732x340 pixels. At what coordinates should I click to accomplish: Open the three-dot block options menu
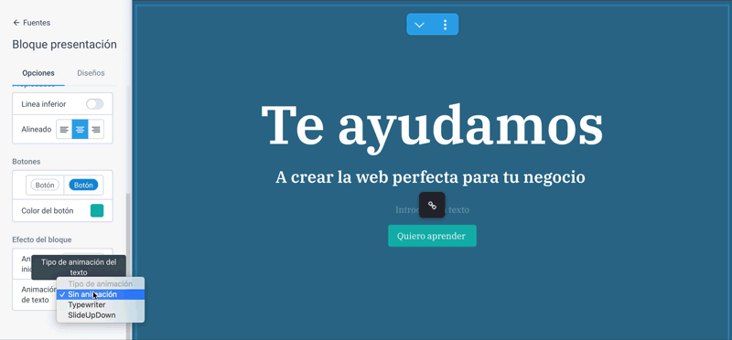coord(445,25)
